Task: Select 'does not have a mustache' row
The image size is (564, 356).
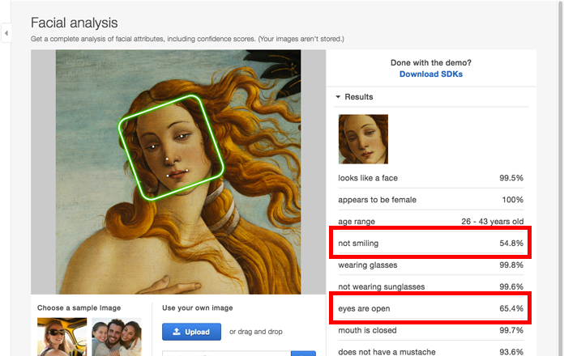Action: click(x=430, y=352)
